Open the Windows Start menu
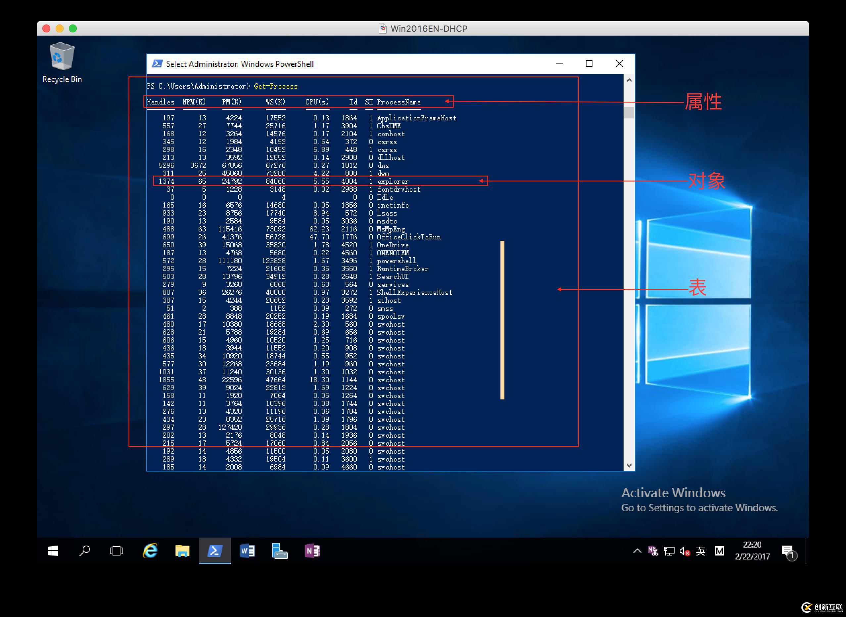Image resolution: width=846 pixels, height=617 pixels. click(x=53, y=551)
